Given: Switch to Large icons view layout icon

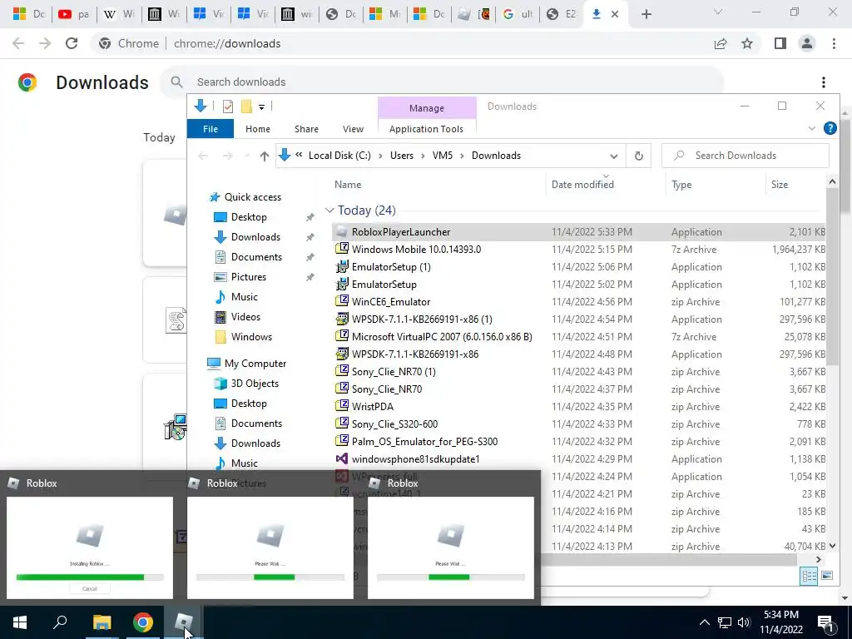Looking at the screenshot, I should point(827,576).
